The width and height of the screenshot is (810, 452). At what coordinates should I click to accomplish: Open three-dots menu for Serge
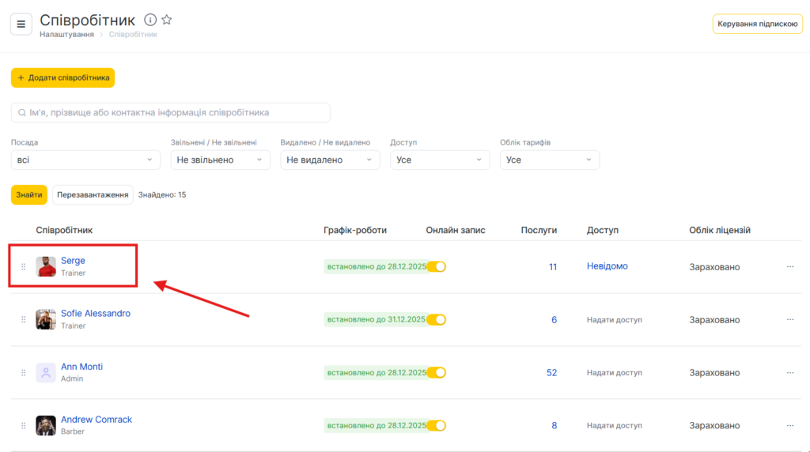tap(789, 267)
